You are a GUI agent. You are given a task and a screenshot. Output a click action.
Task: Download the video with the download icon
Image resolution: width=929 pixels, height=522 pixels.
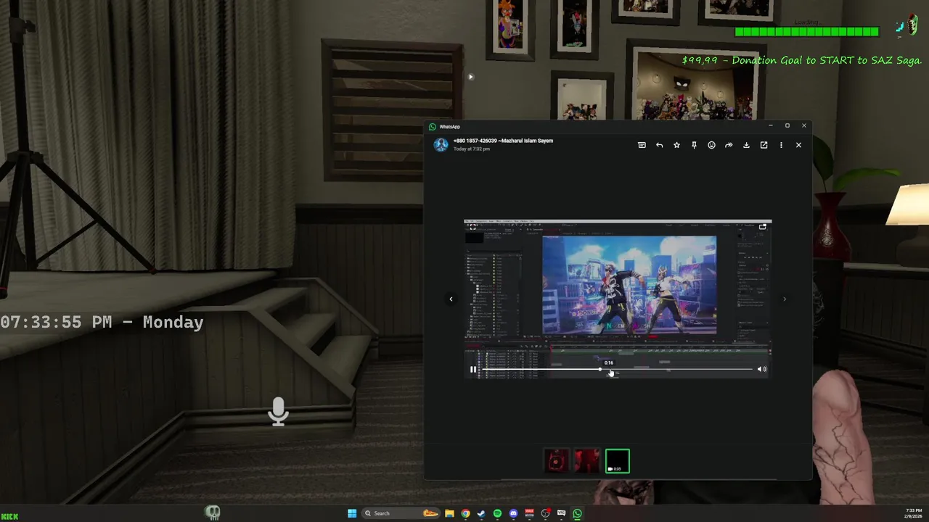coord(746,145)
